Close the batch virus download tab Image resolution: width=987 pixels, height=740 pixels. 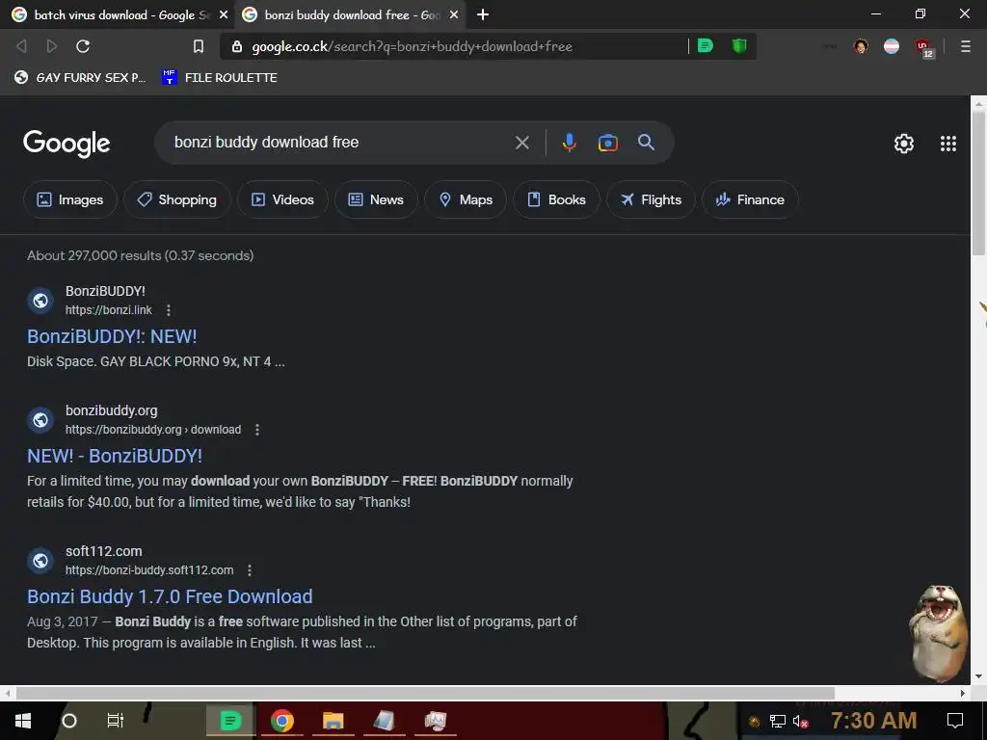pos(224,14)
